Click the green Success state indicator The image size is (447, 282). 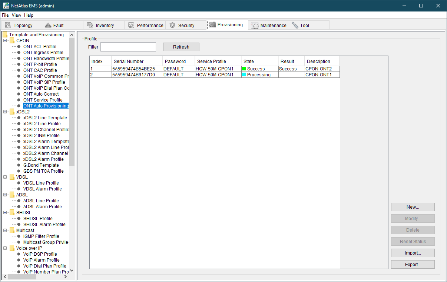[x=244, y=69]
